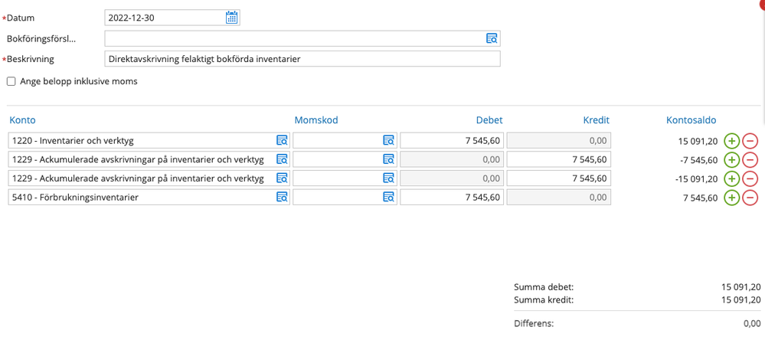Add a row after 1220 Inventarier line
Screen dimensions: 765x340
pos(731,141)
